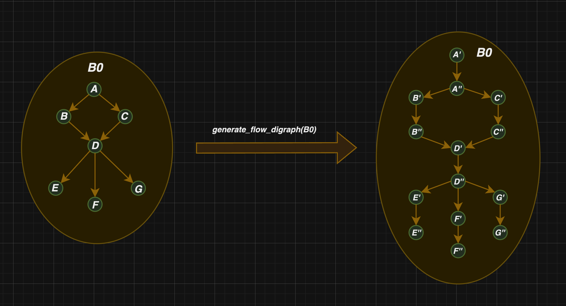Select node A in left graph

[94, 89]
